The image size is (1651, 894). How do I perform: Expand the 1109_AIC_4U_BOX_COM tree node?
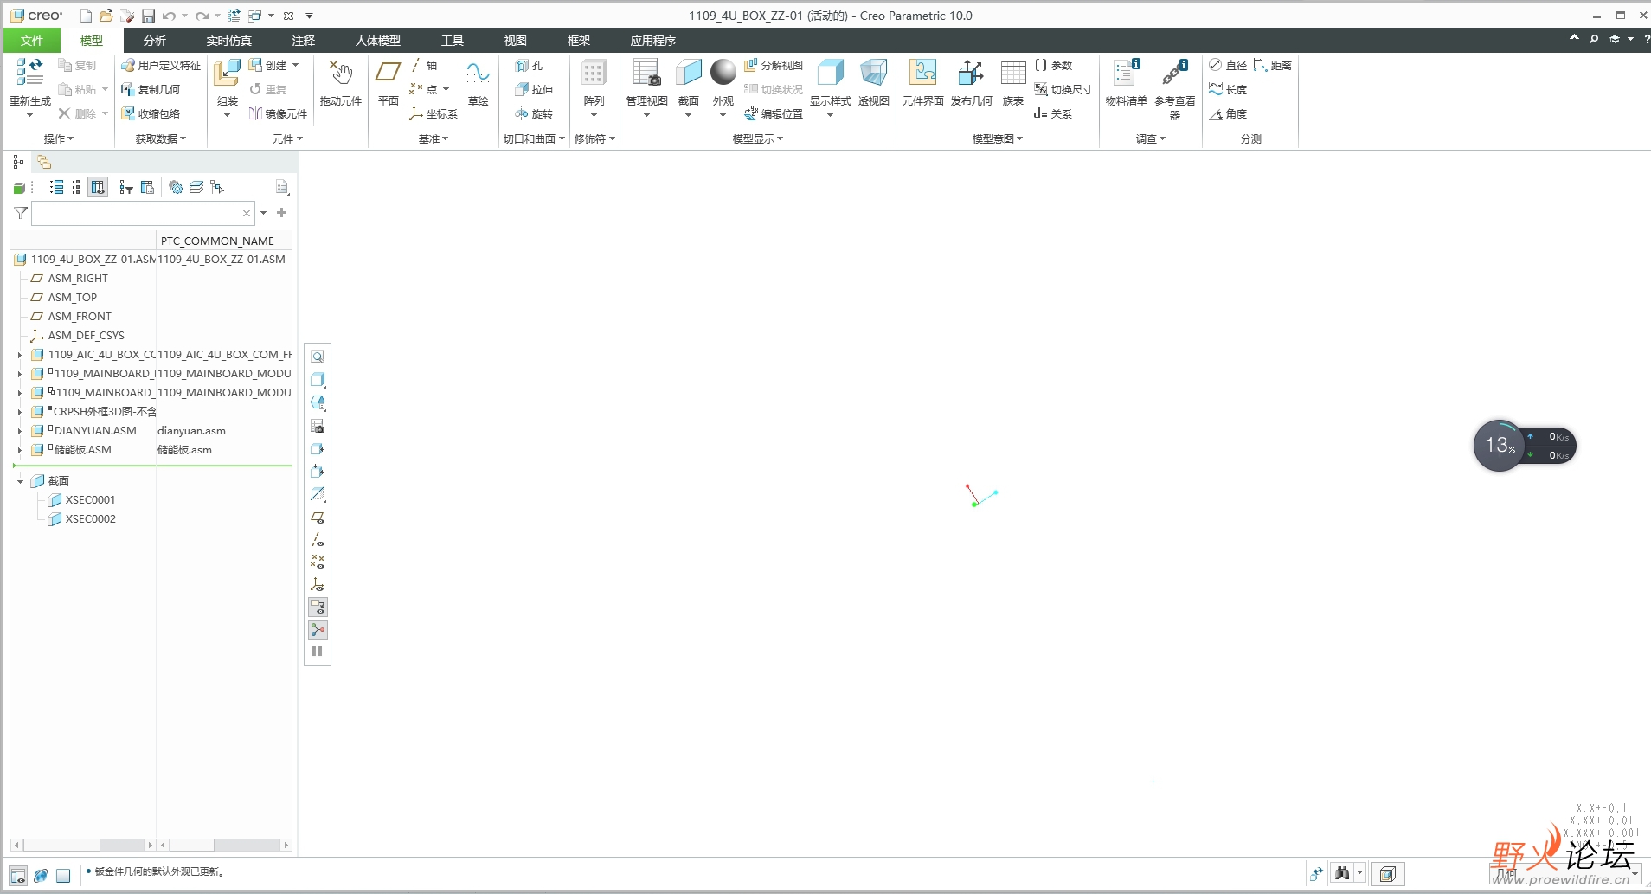(x=19, y=355)
